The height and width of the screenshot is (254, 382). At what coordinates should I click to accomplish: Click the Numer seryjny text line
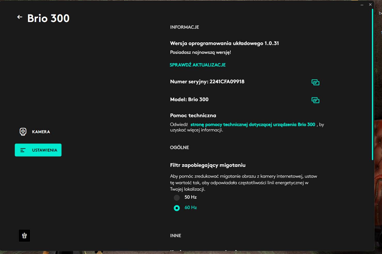pos(207,82)
